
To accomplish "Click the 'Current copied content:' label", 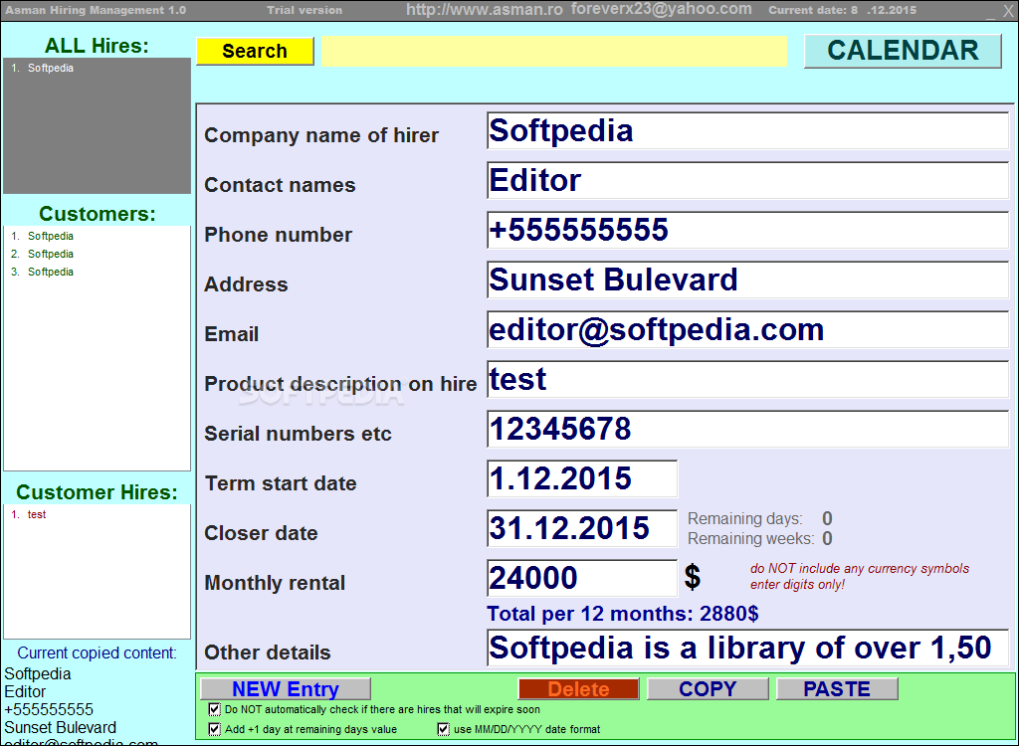I will coord(97,653).
